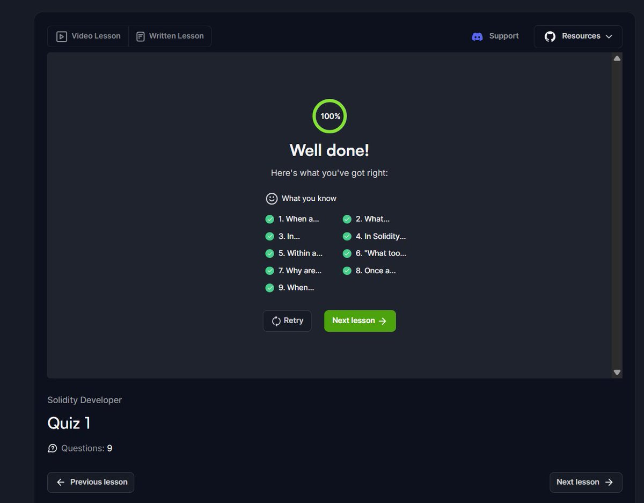Open the Resources dropdown
The height and width of the screenshot is (503, 644).
coord(578,37)
